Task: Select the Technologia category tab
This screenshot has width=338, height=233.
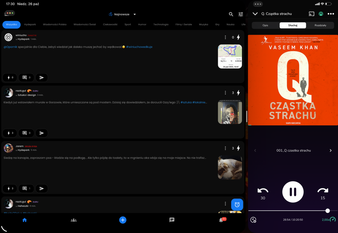Action: click(x=161, y=25)
